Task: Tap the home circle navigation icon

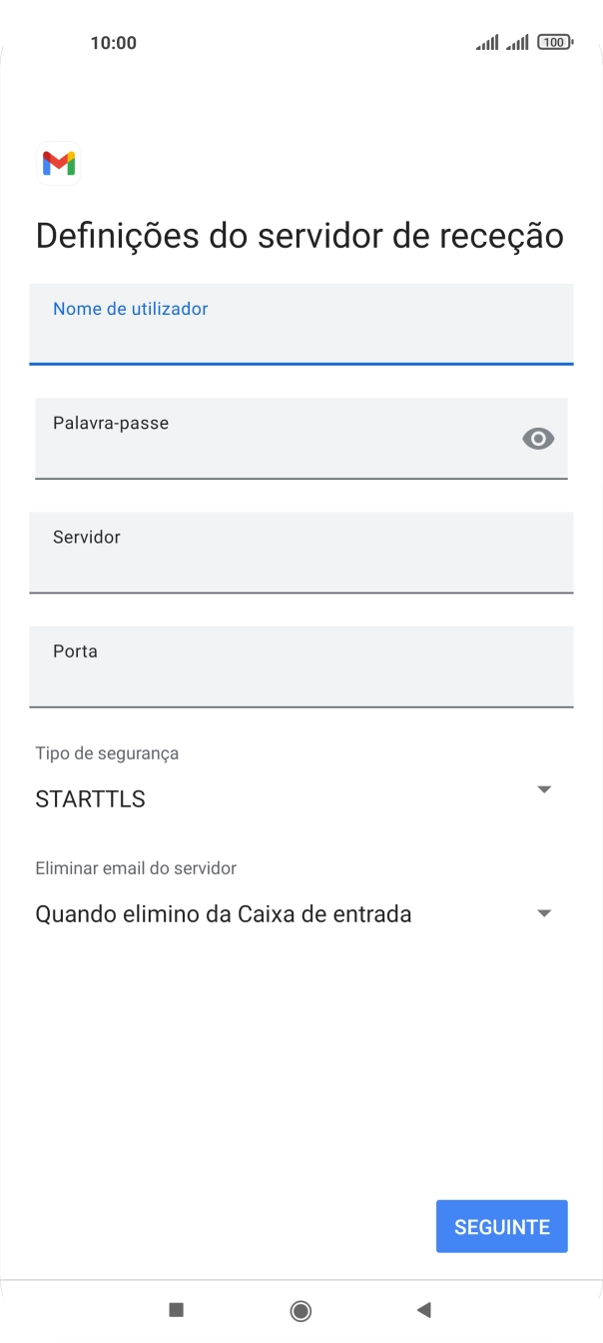Action: point(301,1309)
